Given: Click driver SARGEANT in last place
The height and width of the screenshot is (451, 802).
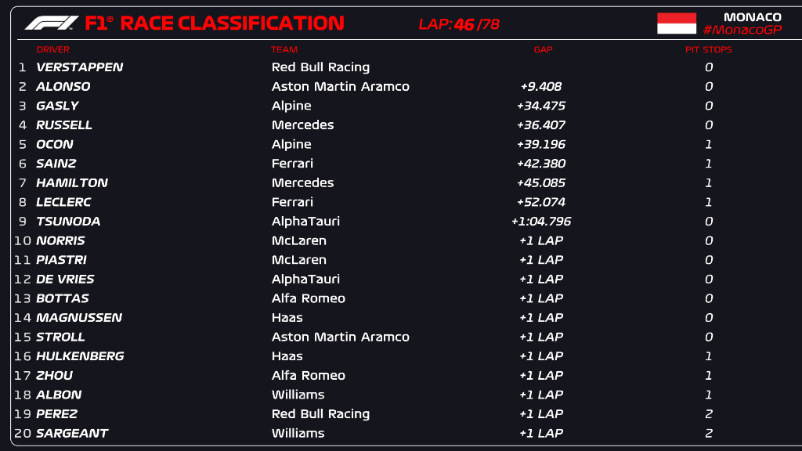Looking at the screenshot, I should [72, 434].
